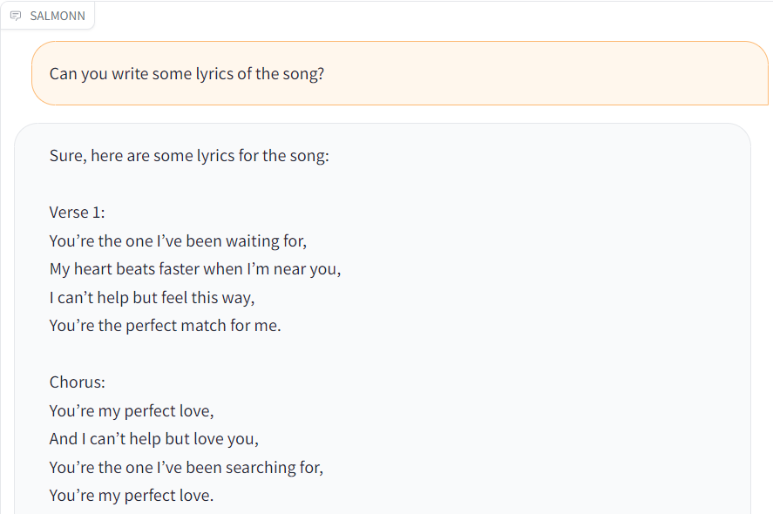Click the user message asking for song lyrics
Screen dimensions: 773x514
(400, 73)
